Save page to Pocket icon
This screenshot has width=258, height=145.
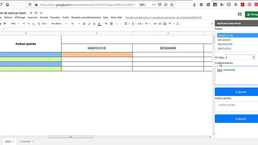pyautogui.click(x=160, y=4)
